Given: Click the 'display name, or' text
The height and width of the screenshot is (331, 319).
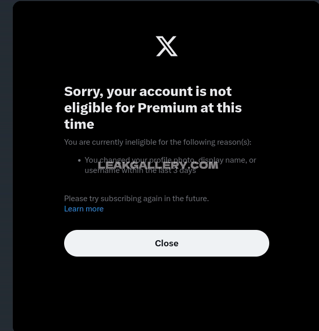Looking at the screenshot, I should [227, 160].
